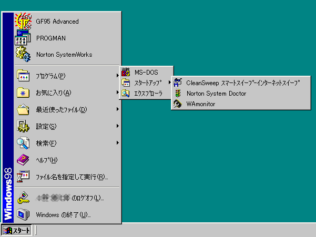This screenshot has width=316, height=237.
Task: Launch エクスプローラ from Programs submenu
Action: coord(146,93)
